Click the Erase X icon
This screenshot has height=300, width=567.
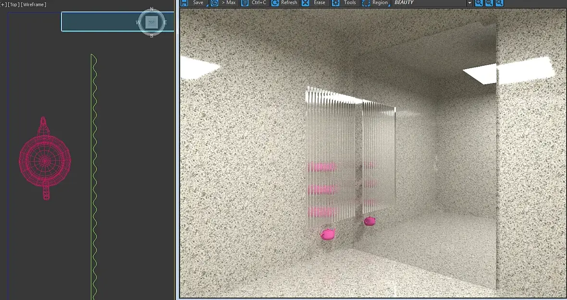pyautogui.click(x=305, y=2)
